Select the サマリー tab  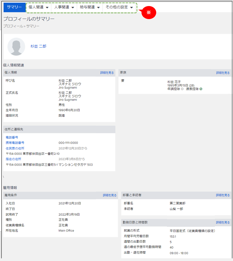click(x=14, y=7)
